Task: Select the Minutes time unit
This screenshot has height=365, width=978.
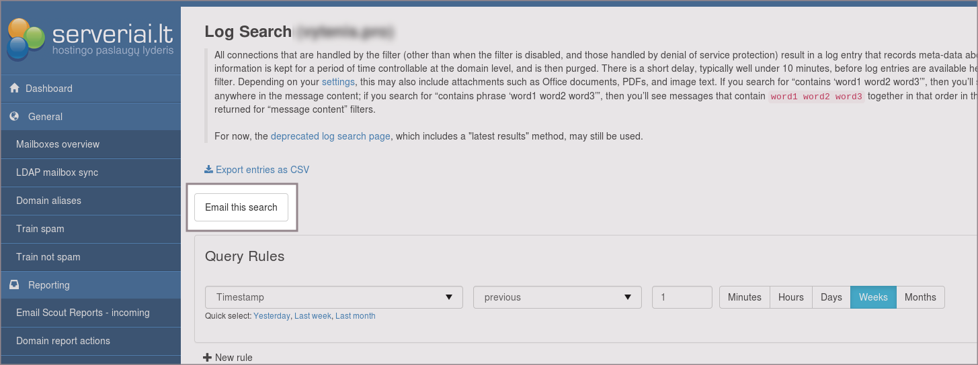Action: tap(744, 297)
